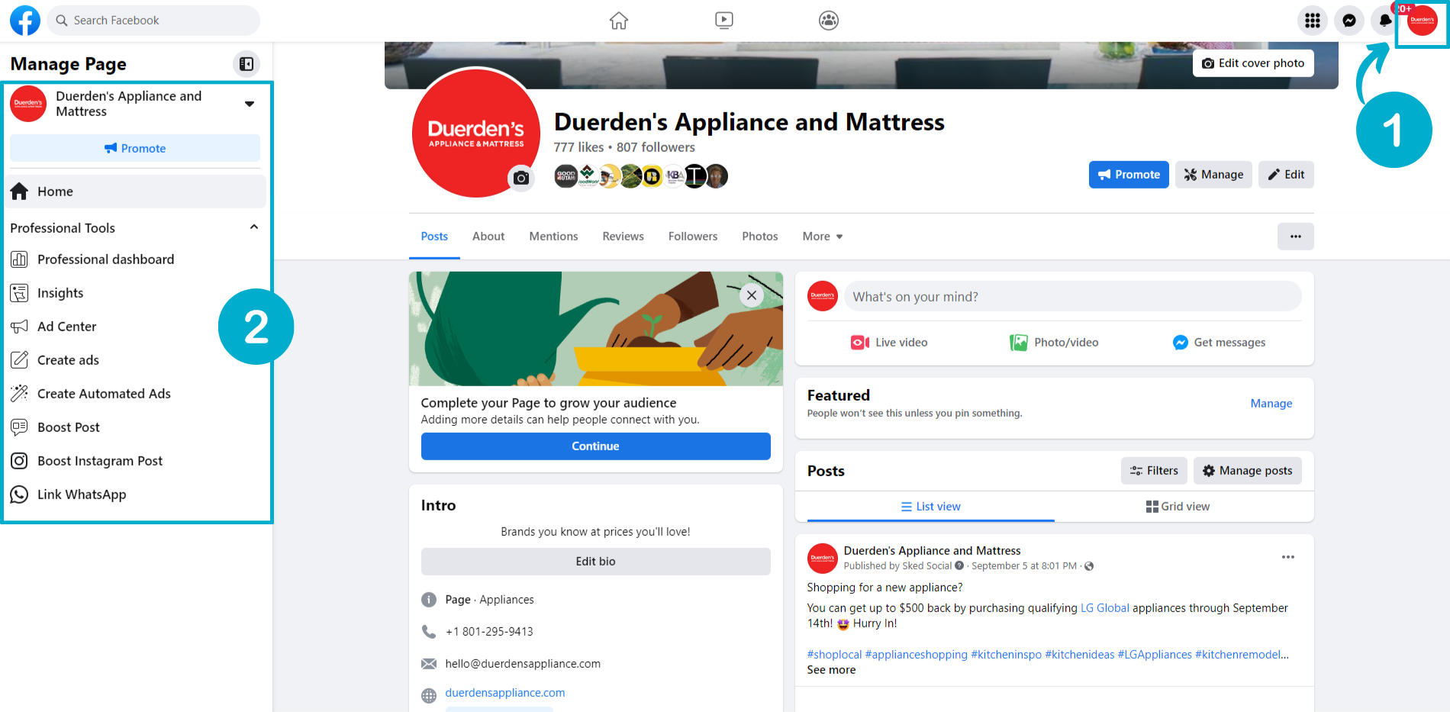Open the Groups icon in top bar

(829, 21)
